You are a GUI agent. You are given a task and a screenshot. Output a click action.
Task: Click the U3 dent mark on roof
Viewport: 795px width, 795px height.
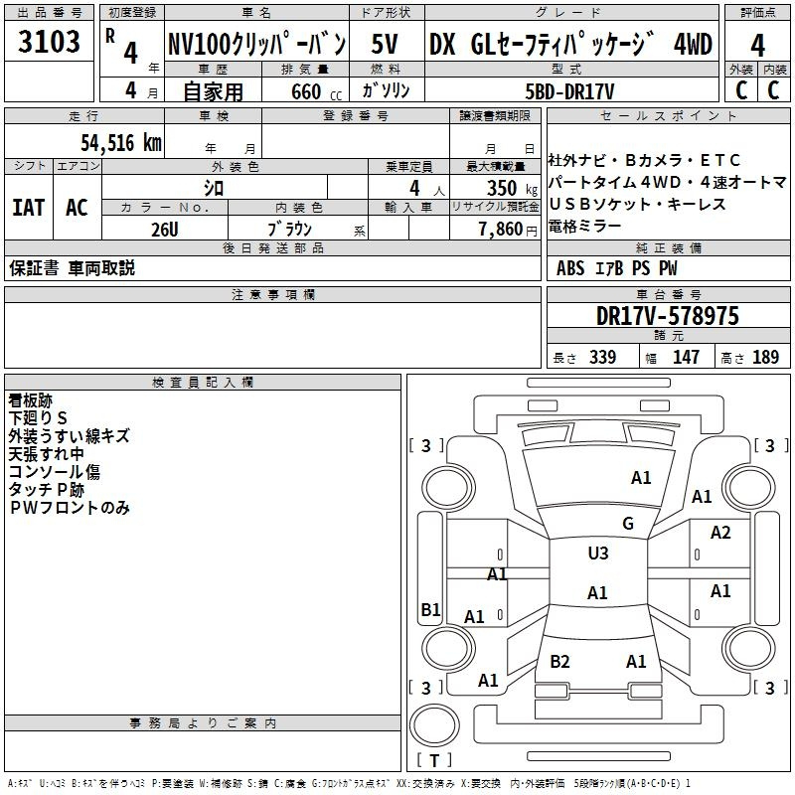[598, 554]
